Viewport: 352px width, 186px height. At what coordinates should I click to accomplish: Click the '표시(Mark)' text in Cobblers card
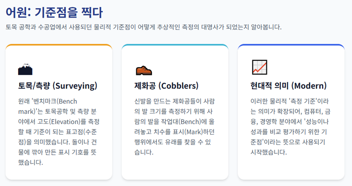tap(188, 132)
